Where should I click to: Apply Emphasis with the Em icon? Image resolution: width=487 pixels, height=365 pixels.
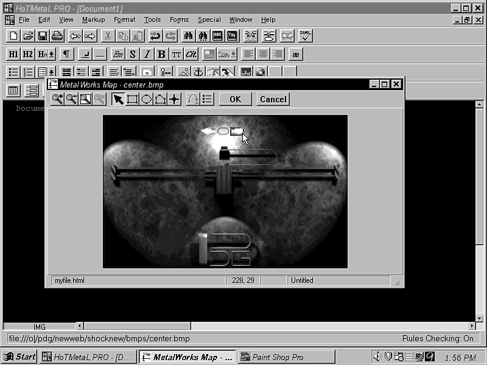[117, 54]
